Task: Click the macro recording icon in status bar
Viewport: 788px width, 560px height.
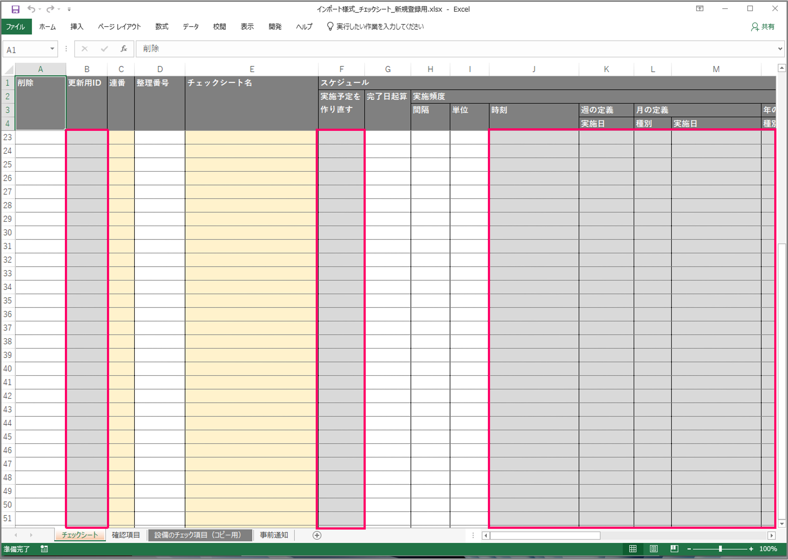Action: pos(44,549)
